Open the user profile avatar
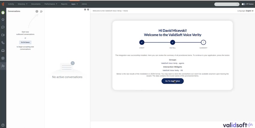The height and width of the screenshot is (128, 255). pyautogui.click(x=3, y=13)
